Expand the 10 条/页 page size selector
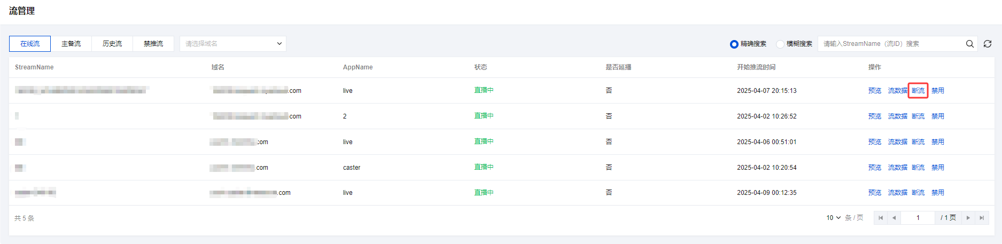This screenshot has height=244, width=1002. 834,218
